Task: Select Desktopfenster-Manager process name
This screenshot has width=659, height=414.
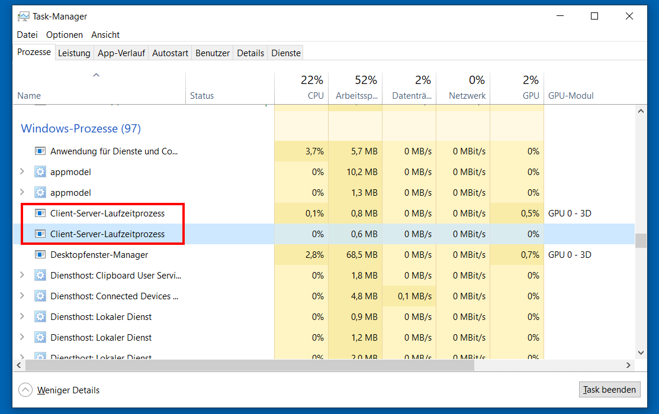Action: [x=99, y=255]
